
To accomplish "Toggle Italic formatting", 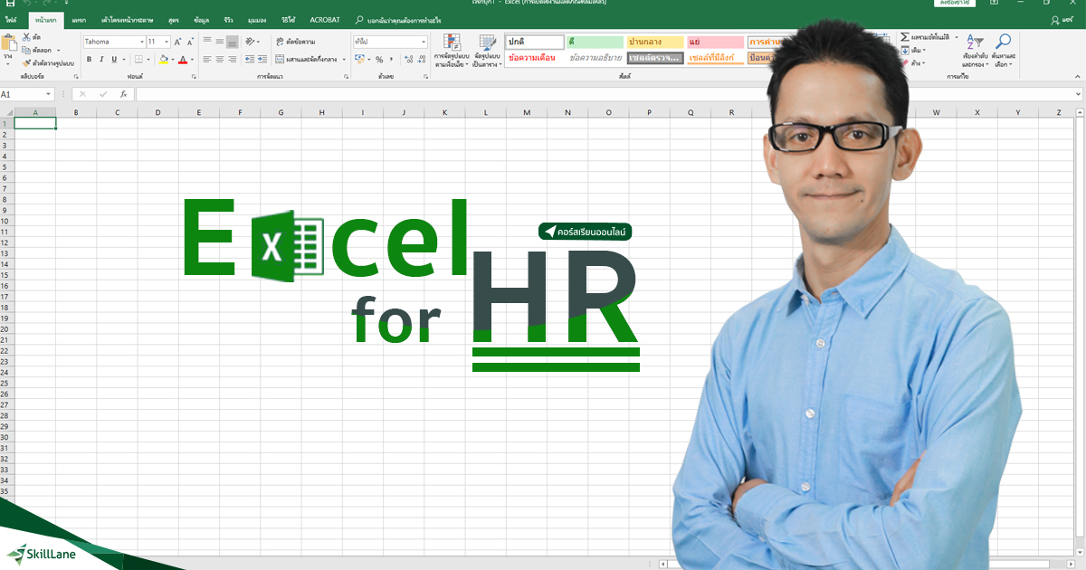I will [101, 59].
